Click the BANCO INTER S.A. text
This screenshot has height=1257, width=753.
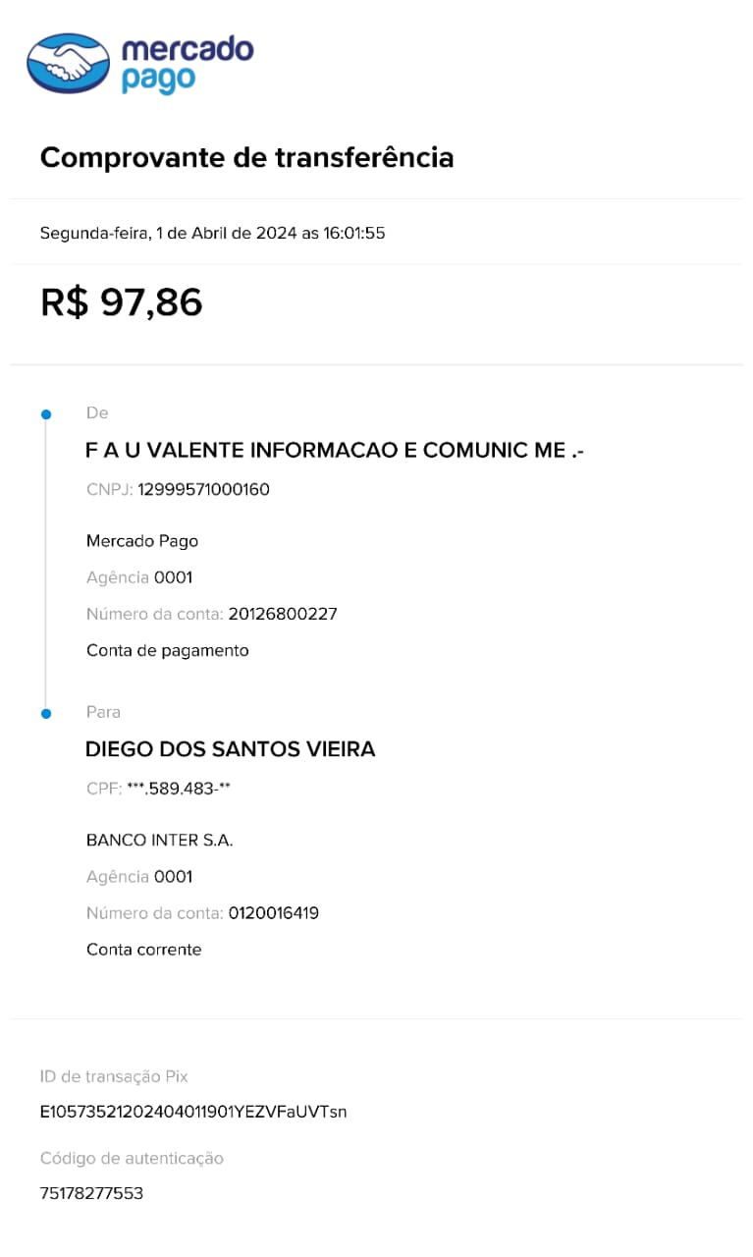tap(160, 841)
